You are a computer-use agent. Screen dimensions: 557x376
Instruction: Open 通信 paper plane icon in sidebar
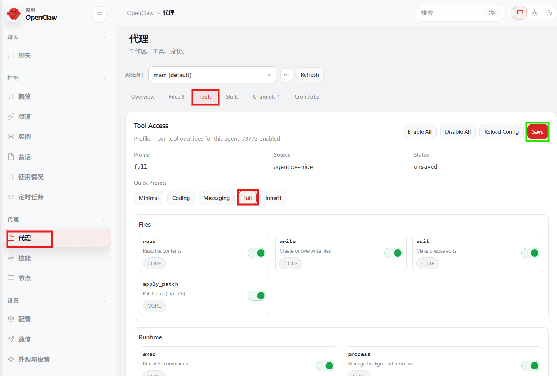[11, 339]
